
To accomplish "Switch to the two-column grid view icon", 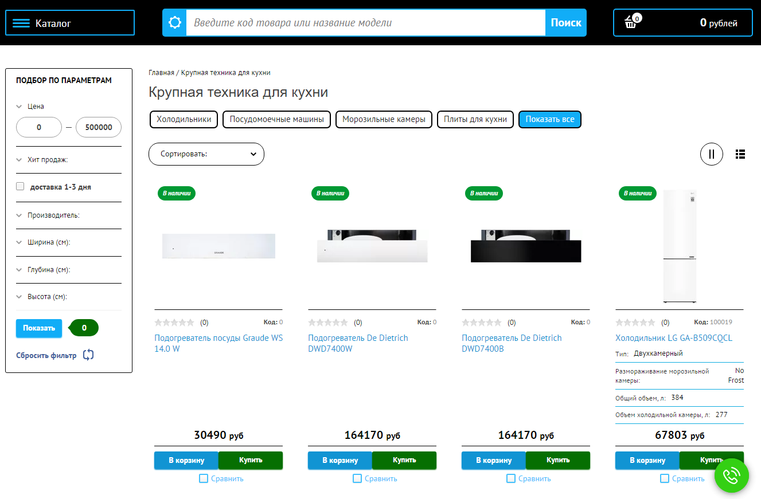I will point(712,154).
